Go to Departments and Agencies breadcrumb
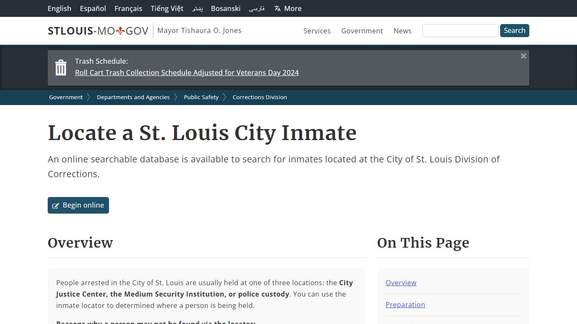The height and width of the screenshot is (324, 577). [133, 97]
